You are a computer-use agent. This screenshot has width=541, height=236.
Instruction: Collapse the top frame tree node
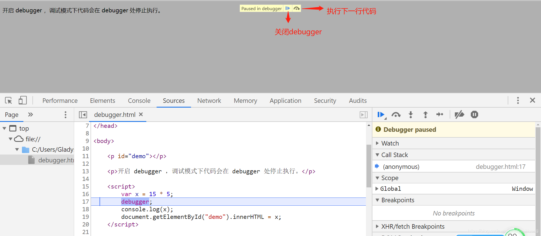[x=5, y=128]
